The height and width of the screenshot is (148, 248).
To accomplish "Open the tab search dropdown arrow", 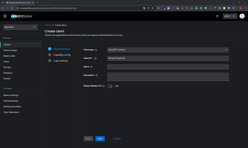I will [2, 2].
